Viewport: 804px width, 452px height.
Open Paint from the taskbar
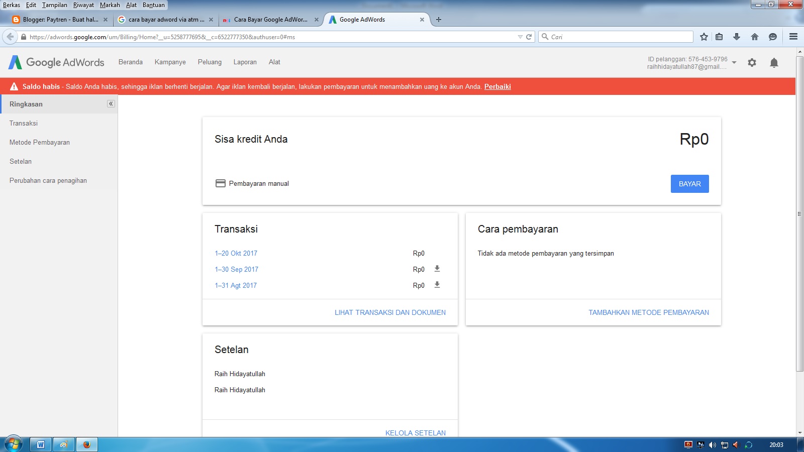(x=64, y=444)
